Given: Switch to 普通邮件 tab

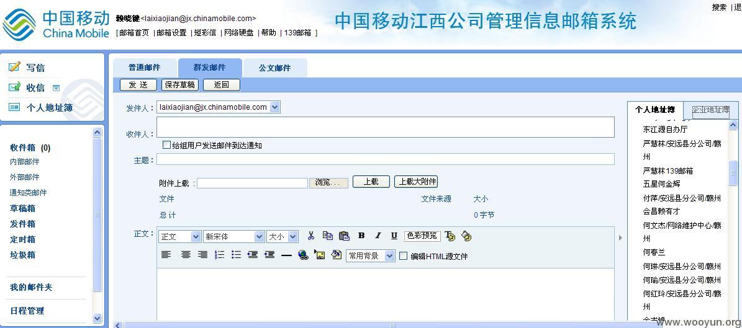Looking at the screenshot, I should coord(144,68).
